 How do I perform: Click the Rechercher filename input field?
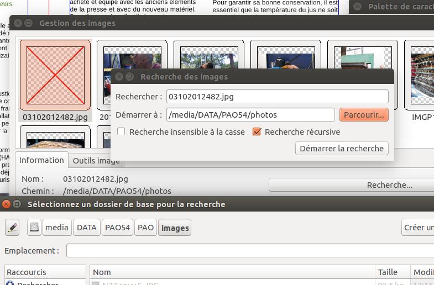point(278,97)
